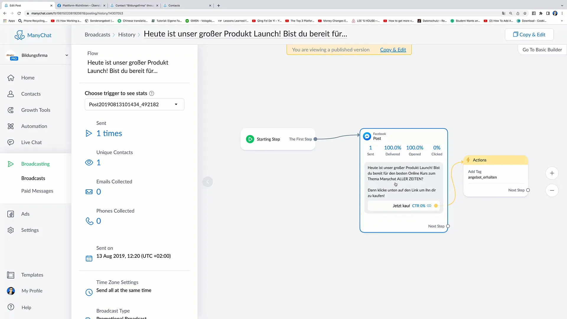This screenshot has width=567, height=319.
Task: Click the 1 times sent value
Action: click(109, 134)
